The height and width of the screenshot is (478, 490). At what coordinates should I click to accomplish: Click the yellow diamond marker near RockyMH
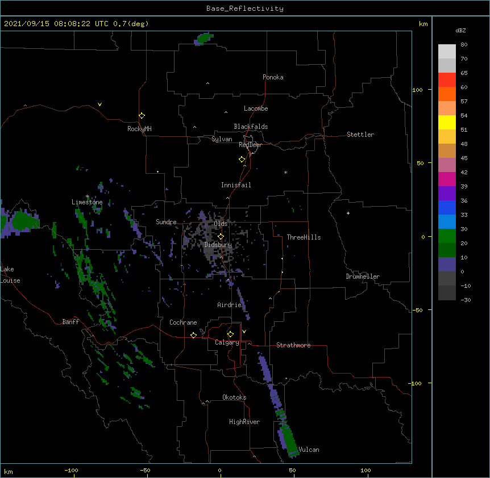click(142, 116)
